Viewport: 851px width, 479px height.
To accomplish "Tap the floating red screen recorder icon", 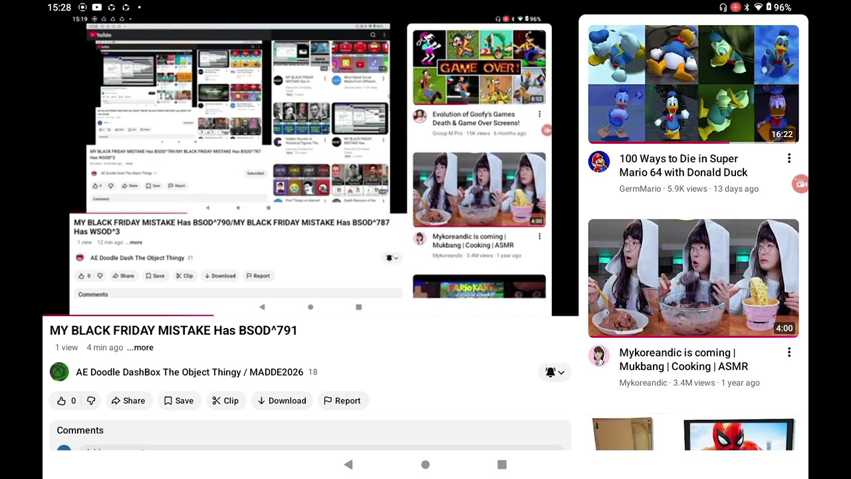I will pyautogui.click(x=800, y=184).
